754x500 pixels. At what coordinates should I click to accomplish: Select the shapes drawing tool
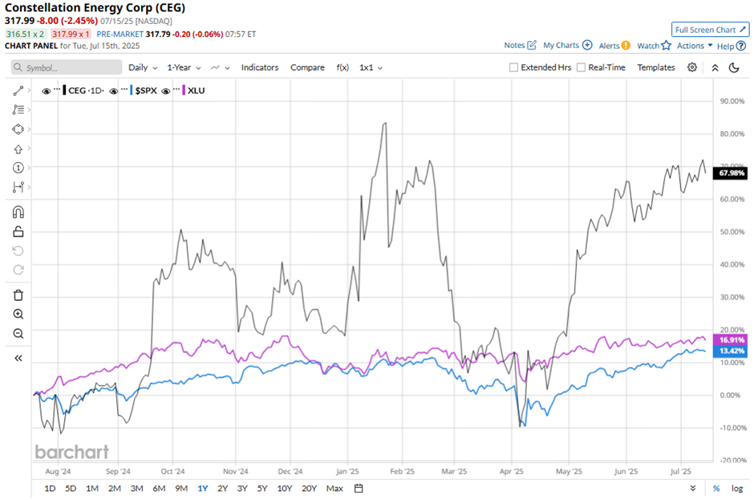pyautogui.click(x=18, y=129)
